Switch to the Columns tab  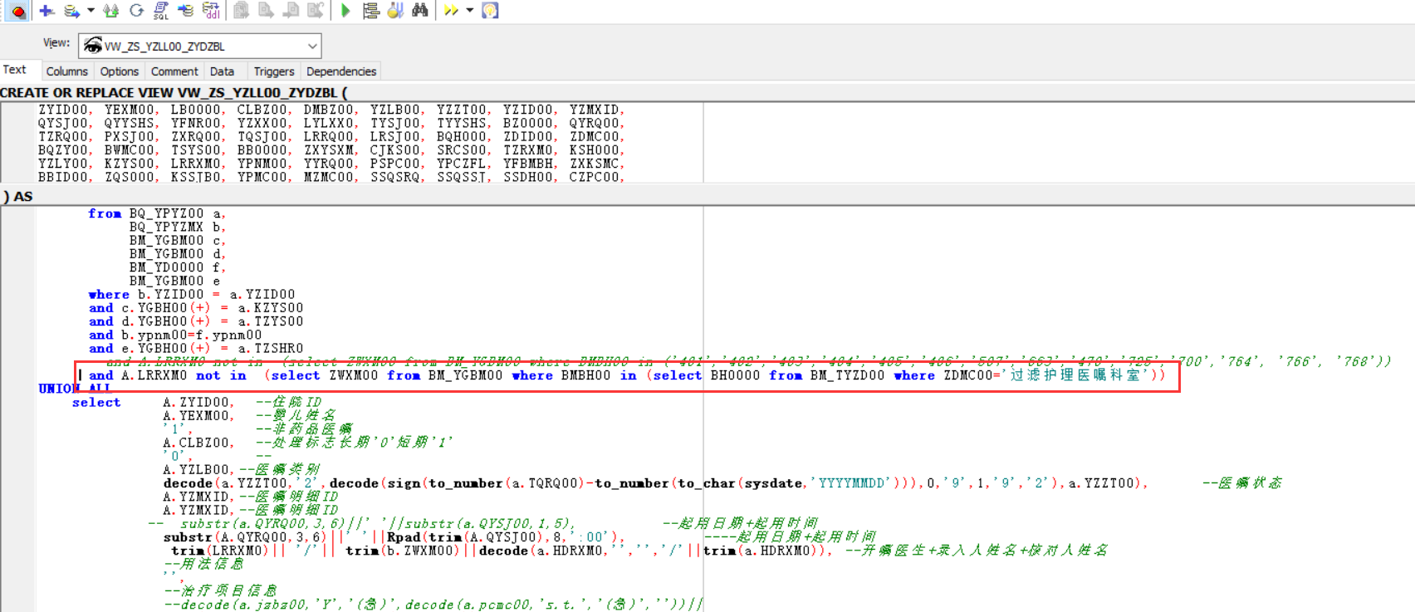tap(66, 71)
